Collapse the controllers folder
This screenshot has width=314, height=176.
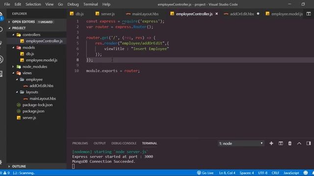[x=13, y=35]
